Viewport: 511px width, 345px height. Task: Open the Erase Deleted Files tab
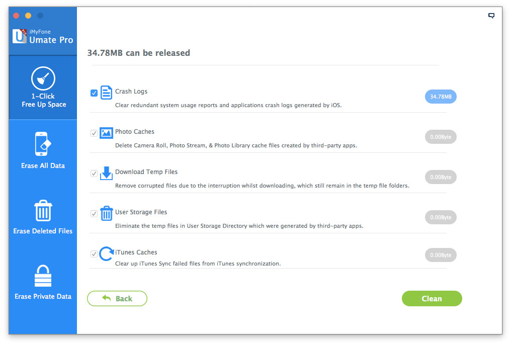click(x=43, y=216)
